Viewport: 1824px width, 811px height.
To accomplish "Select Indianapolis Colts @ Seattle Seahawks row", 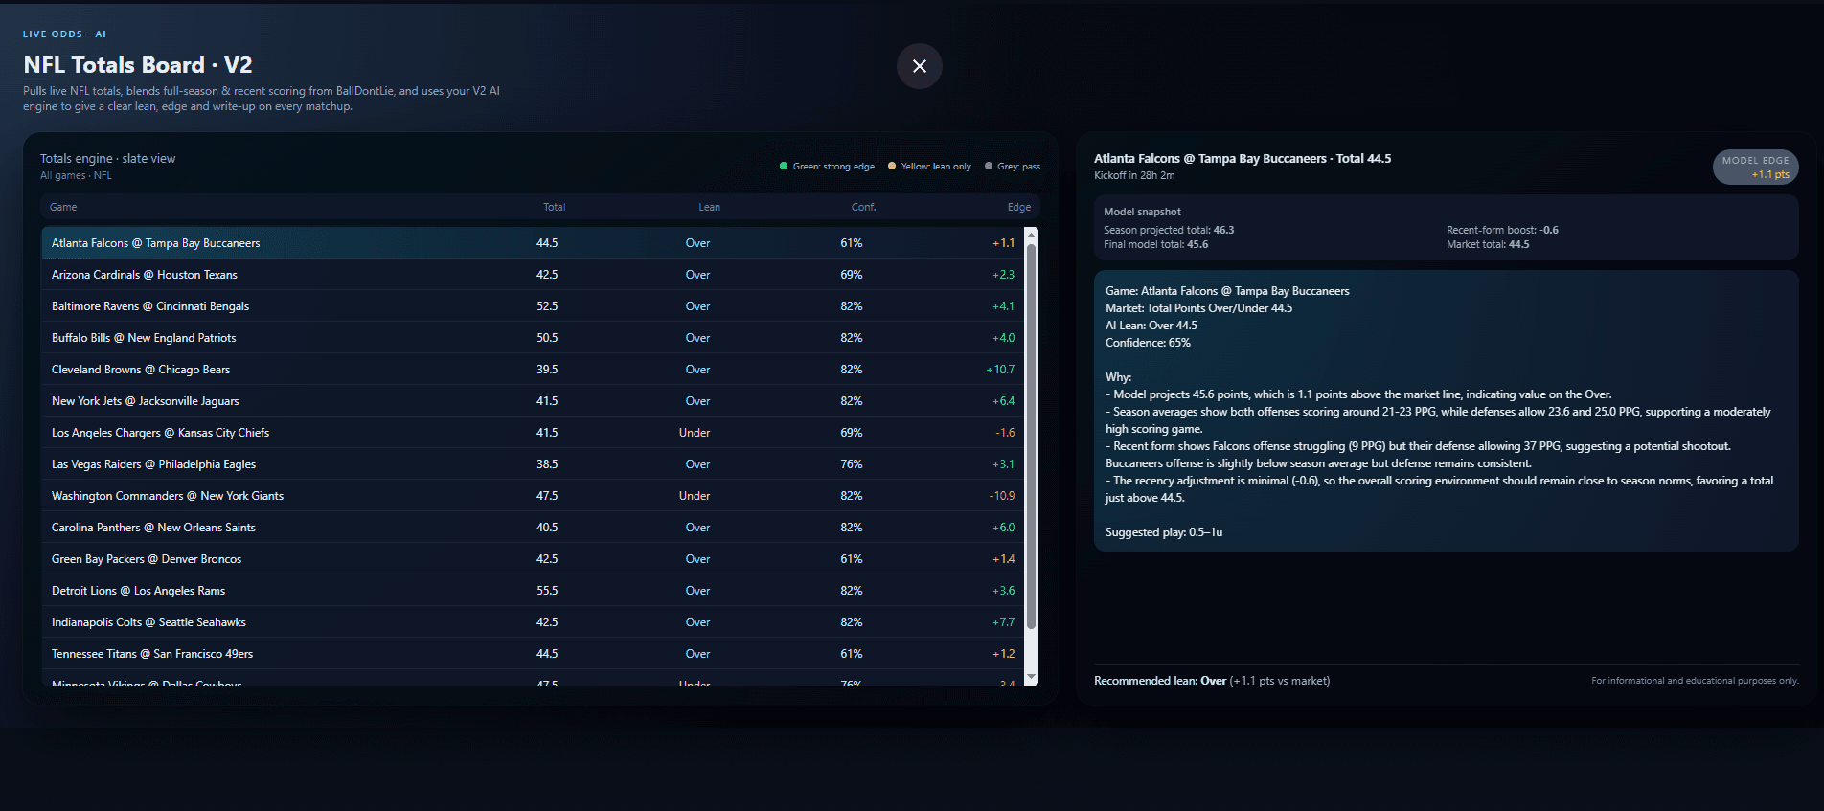I will 533,622.
